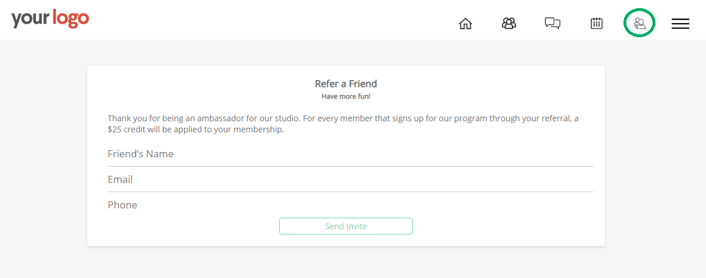Click the 'Have more fun!' subtitle
This screenshot has width=706, height=278.
346,96
